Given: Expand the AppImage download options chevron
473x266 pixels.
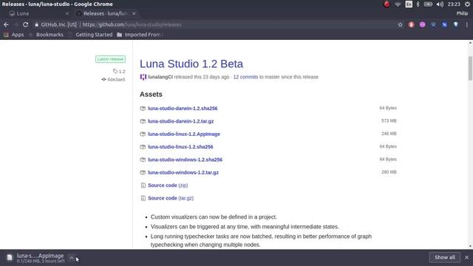Looking at the screenshot, I should [71, 258].
